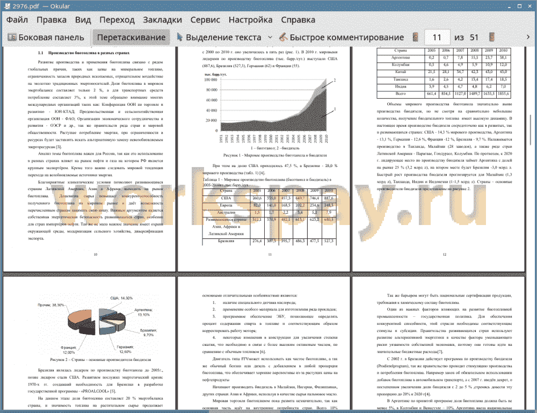Open the Переход menu
The height and width of the screenshot is (413, 537).
point(117,20)
